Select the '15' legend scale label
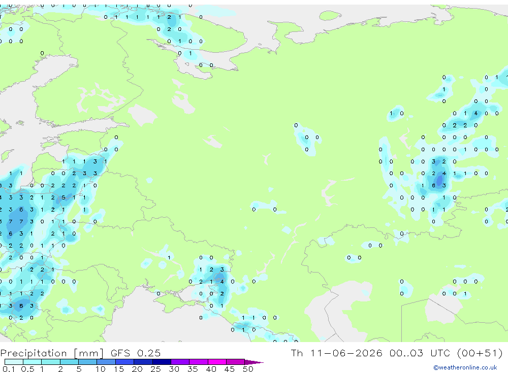The image size is (508, 372). 118,369
